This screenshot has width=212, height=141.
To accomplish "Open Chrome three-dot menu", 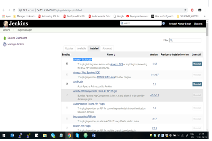I will [x=205, y=10].
